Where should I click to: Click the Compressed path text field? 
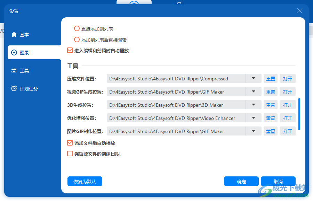pyautogui.click(x=176, y=78)
